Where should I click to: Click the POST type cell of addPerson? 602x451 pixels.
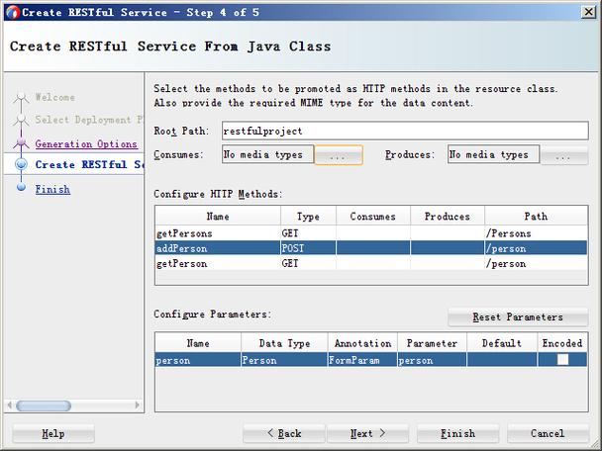point(308,248)
